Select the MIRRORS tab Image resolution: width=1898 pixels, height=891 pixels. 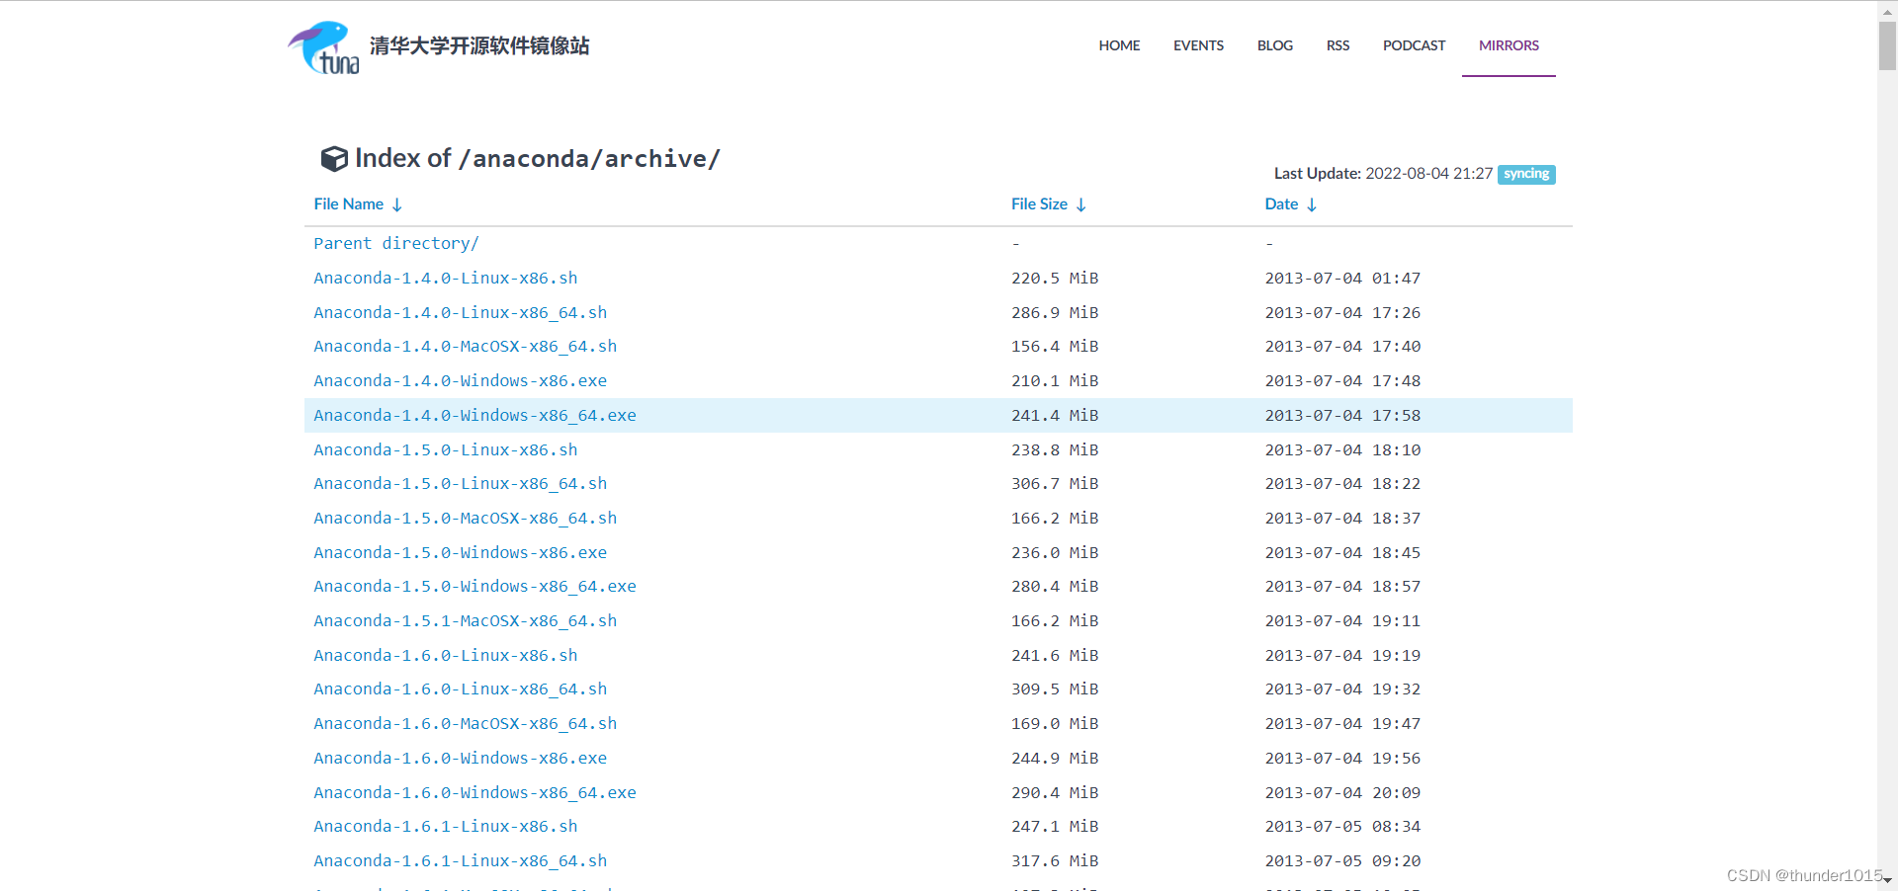click(1509, 45)
